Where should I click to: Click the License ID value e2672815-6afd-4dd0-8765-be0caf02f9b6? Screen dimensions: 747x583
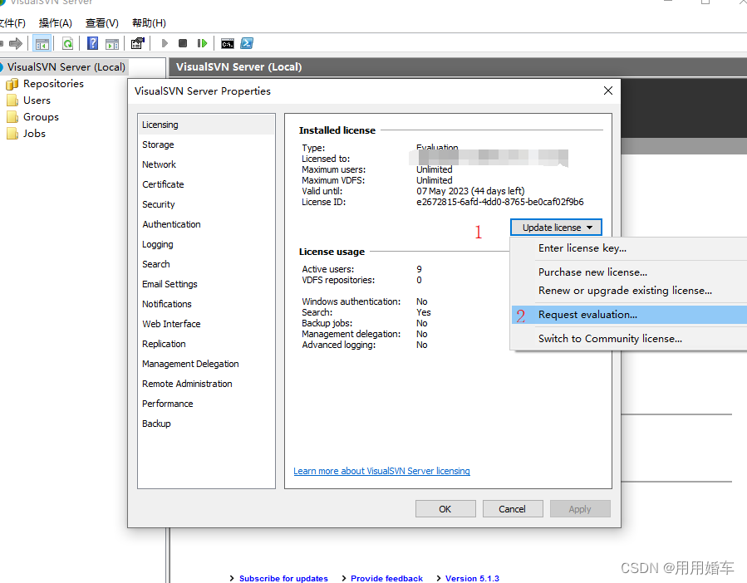499,202
